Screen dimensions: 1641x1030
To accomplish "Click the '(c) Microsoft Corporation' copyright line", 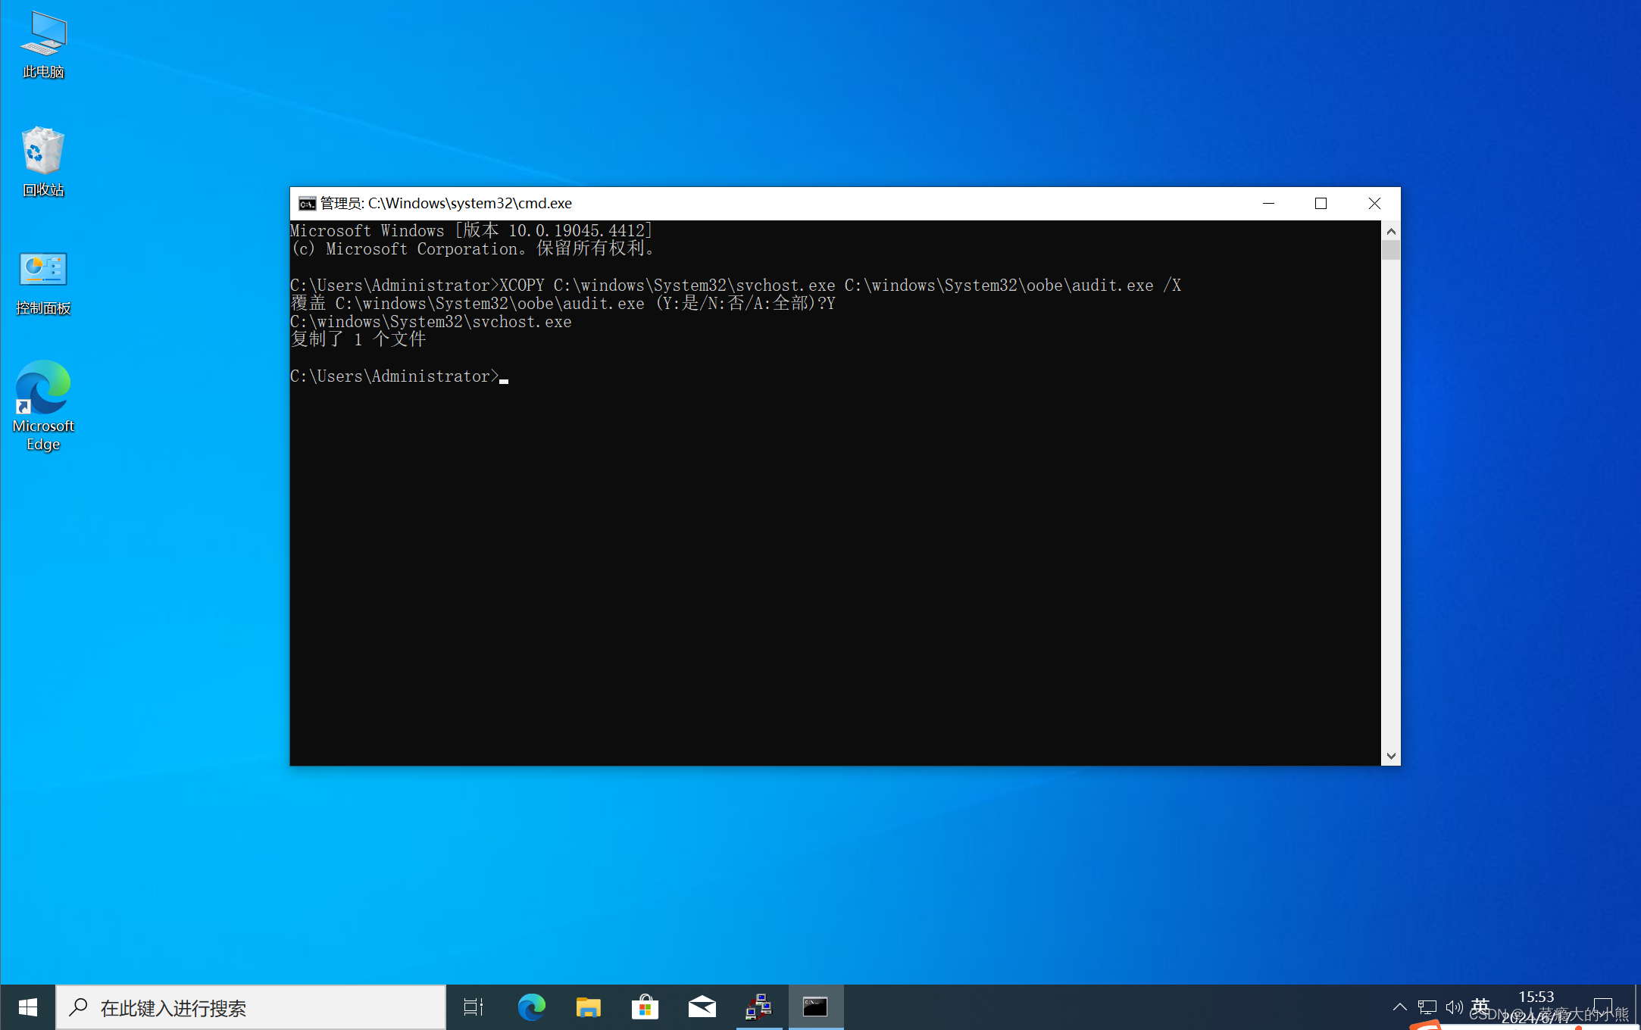I will coord(472,249).
